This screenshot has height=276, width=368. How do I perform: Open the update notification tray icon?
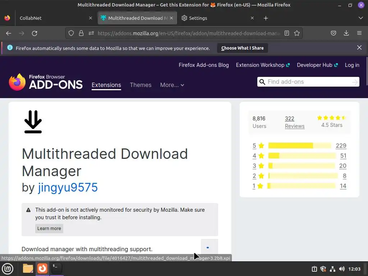click(x=314, y=269)
